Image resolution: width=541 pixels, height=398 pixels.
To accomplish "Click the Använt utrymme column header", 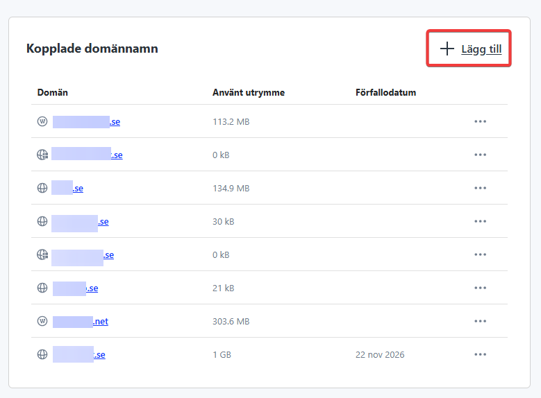I will [248, 92].
